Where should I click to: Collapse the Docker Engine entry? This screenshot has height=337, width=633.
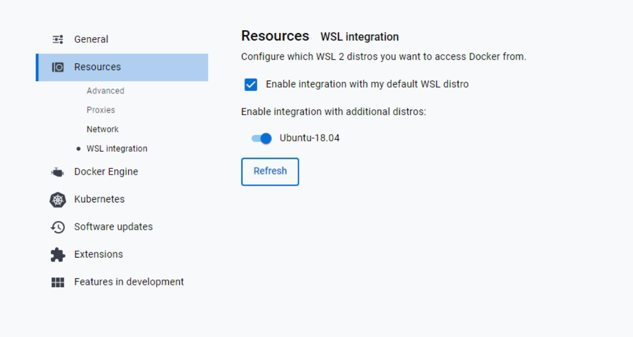[x=103, y=171]
